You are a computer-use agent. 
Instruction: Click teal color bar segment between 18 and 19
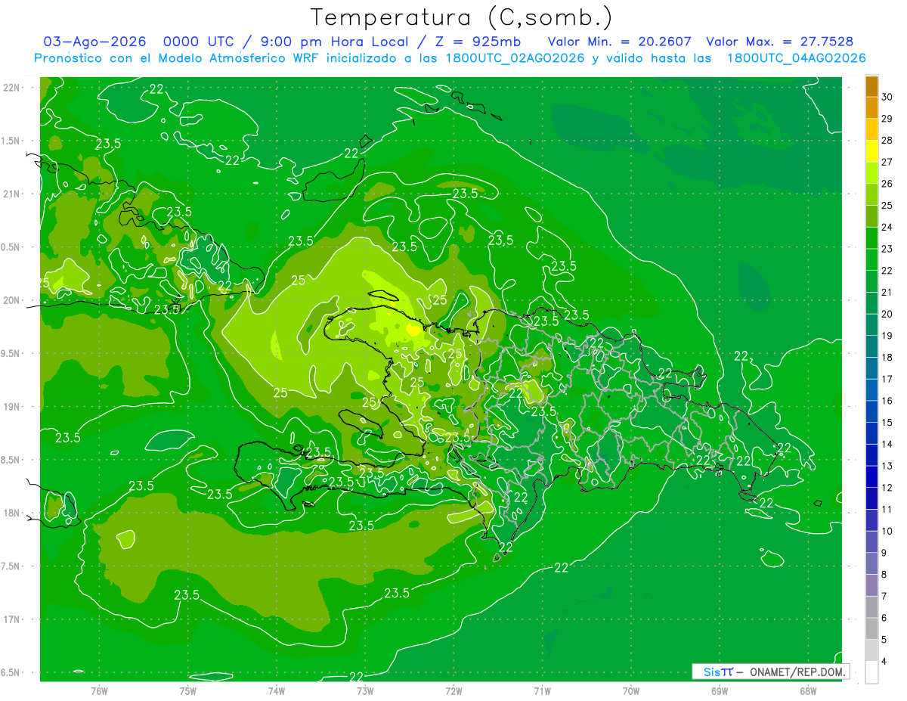tap(871, 346)
